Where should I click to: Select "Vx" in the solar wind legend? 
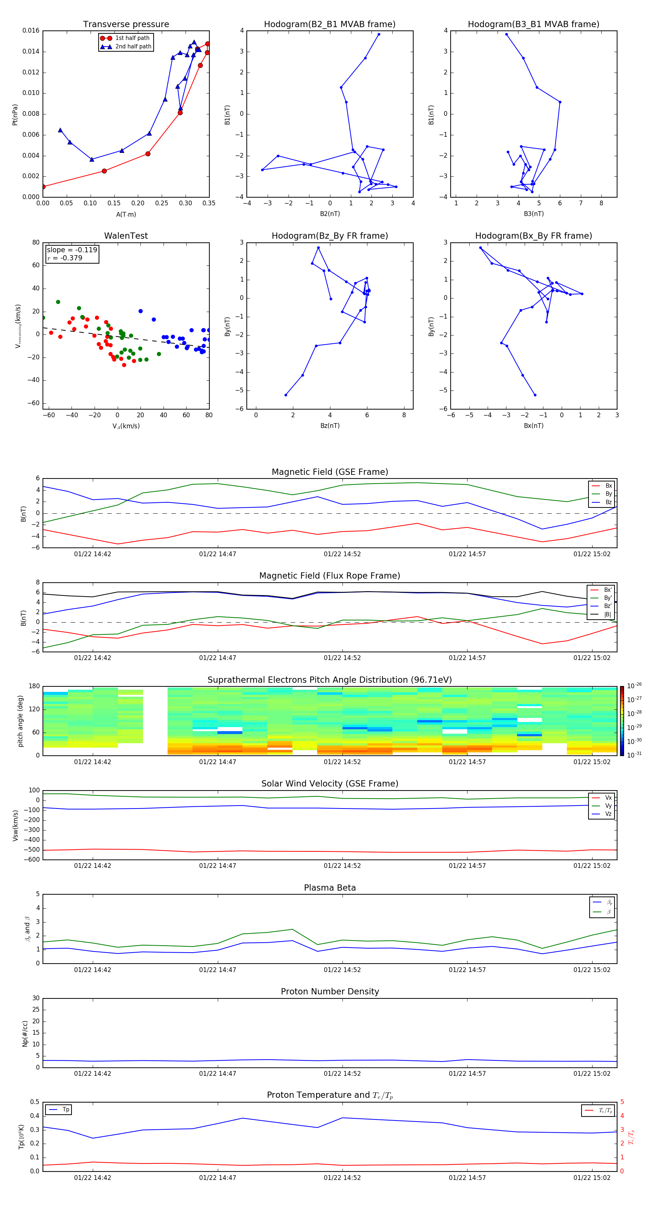602,797
